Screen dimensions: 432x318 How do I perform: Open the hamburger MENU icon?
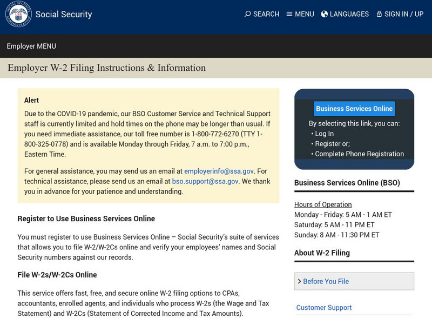[x=289, y=14]
